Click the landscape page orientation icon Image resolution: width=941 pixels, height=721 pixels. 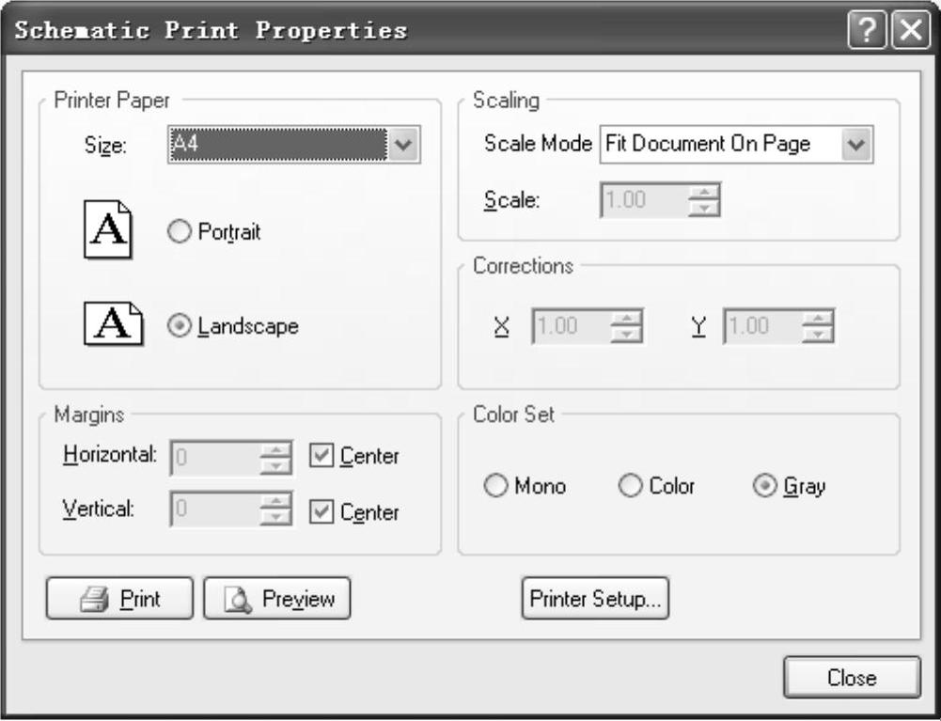pos(114,325)
